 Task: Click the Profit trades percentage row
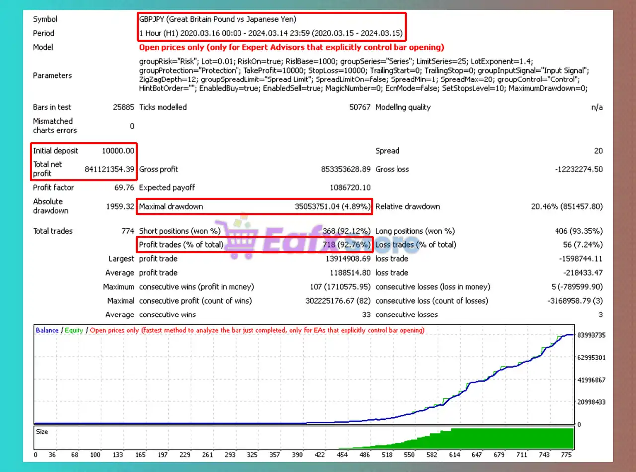pos(254,245)
